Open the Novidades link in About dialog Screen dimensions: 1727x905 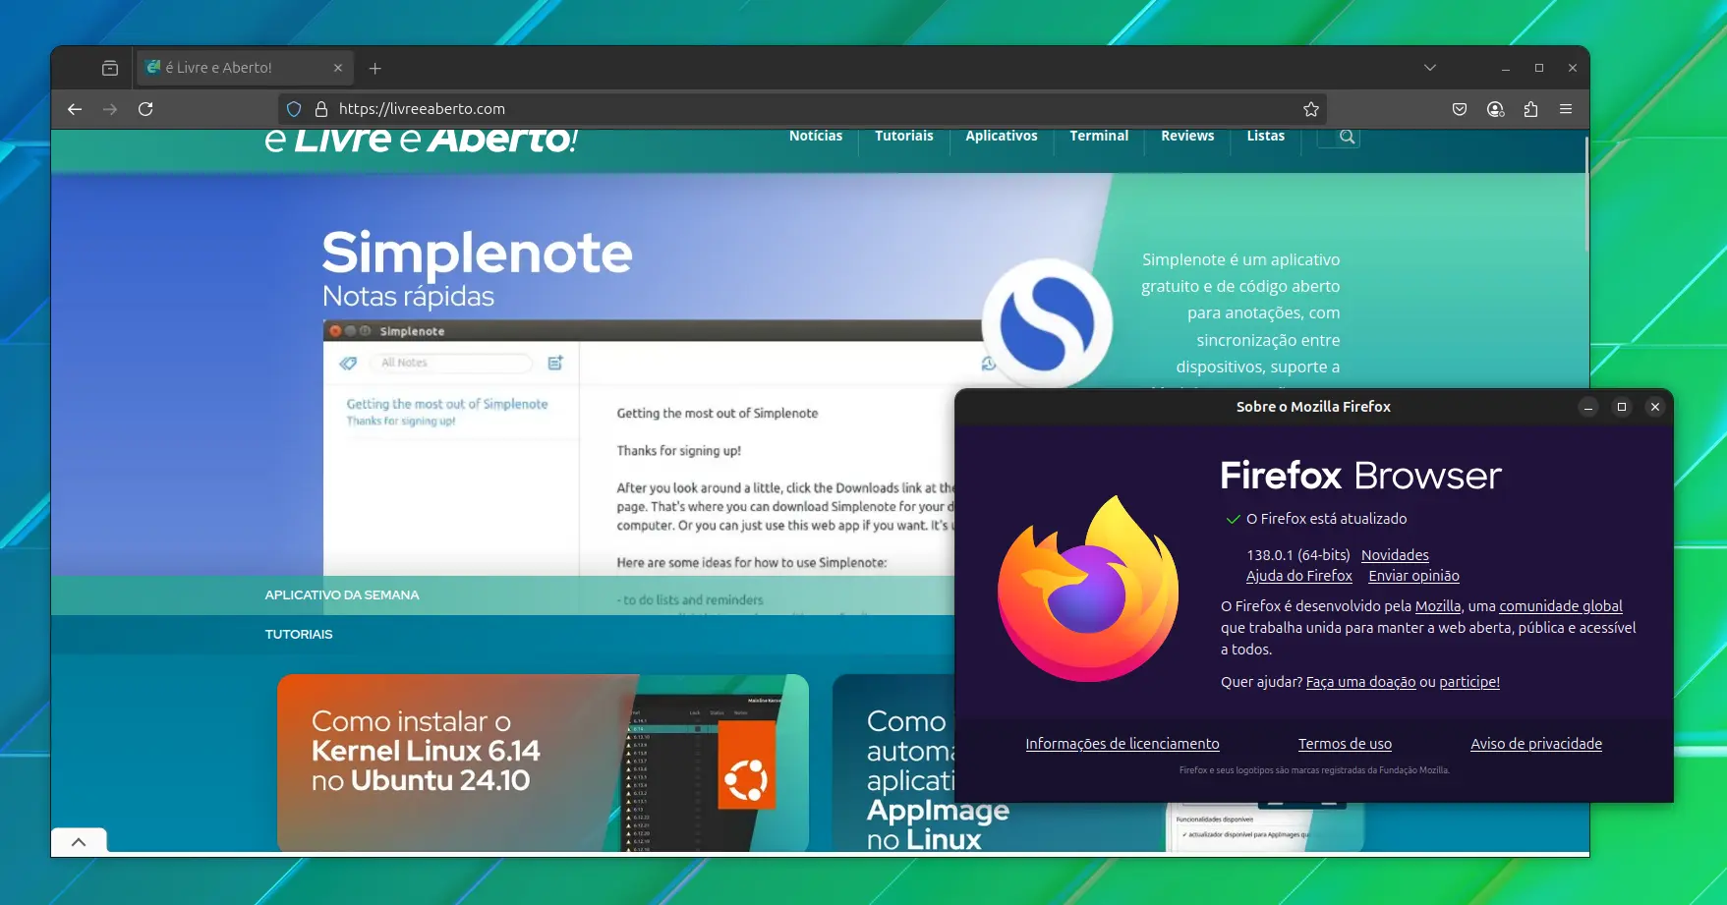(x=1395, y=555)
